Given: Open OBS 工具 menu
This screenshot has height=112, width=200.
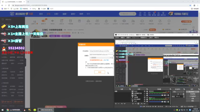Looking at the screenshot, I should pyautogui.click(x=151, y=38).
